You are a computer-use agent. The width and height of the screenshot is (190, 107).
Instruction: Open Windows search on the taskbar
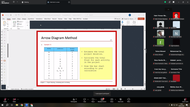pyautogui.click(x=7, y=105)
